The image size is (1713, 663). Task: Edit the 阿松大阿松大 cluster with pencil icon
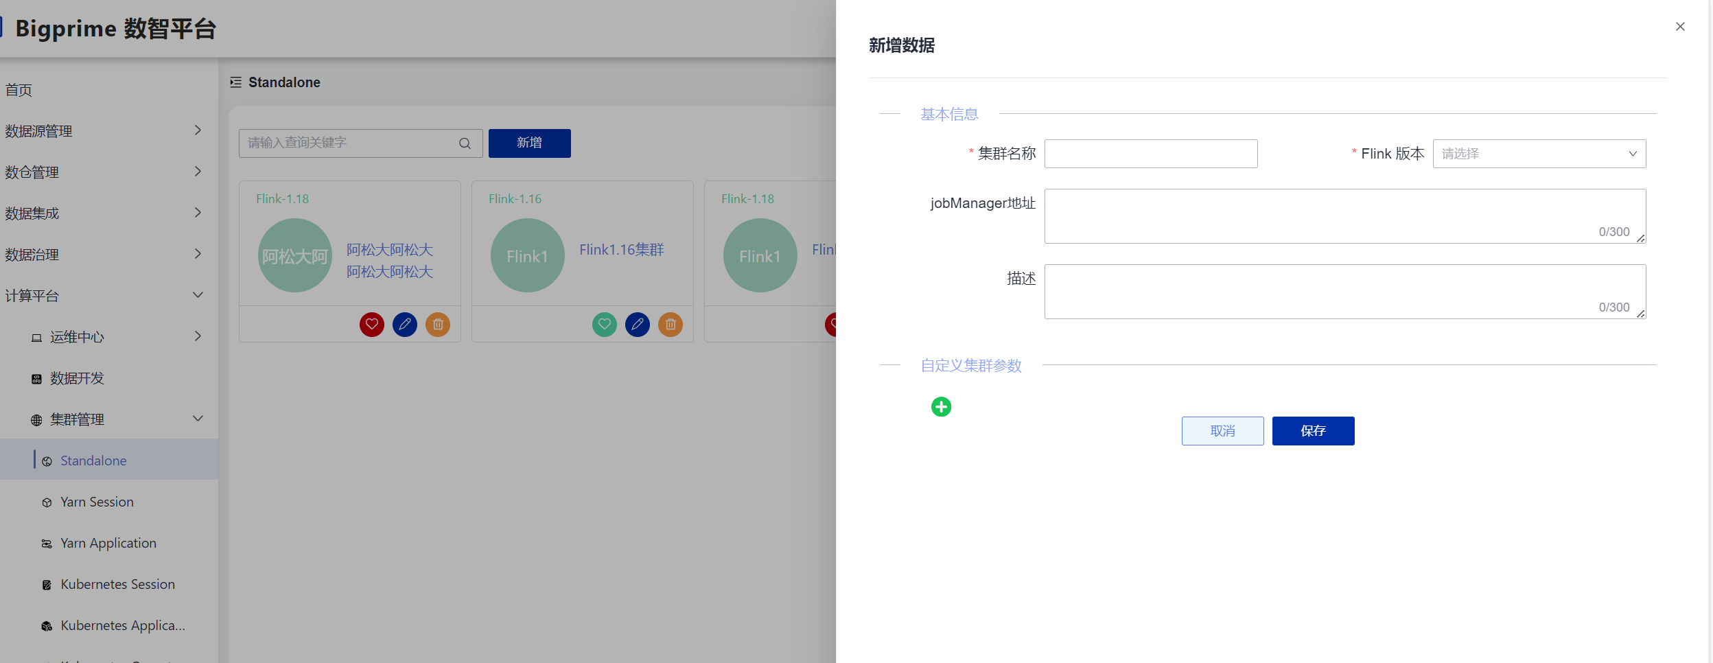coord(405,324)
